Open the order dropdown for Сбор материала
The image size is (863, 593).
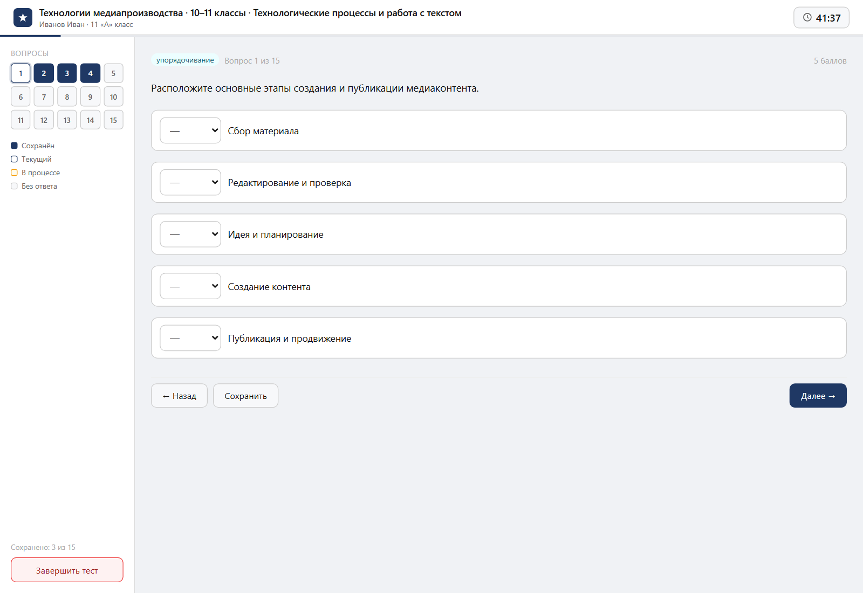[x=190, y=130]
